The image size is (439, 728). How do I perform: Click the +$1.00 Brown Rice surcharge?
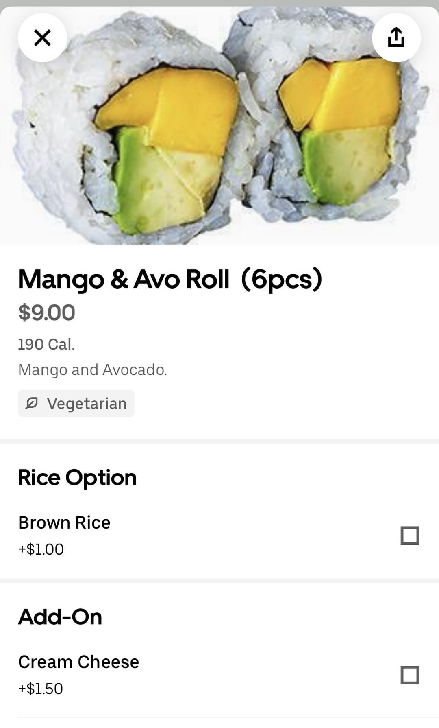41,549
